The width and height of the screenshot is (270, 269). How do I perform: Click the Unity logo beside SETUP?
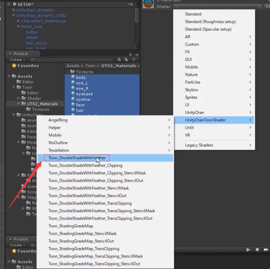(14, 4)
